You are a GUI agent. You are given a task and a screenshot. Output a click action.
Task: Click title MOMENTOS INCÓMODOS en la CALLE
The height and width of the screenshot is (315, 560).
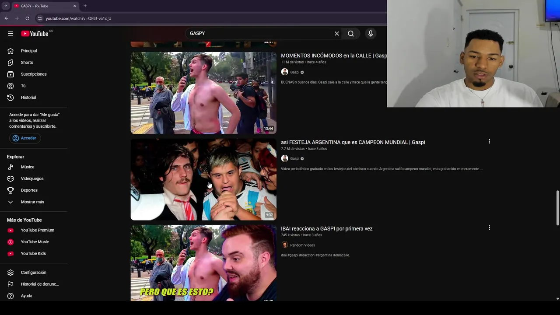point(334,56)
